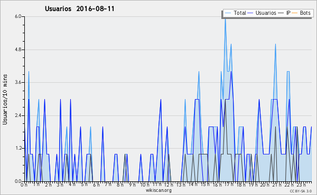The image size is (317, 195).
Task: Click the "6.0" y-axis value
Action: 18,16
